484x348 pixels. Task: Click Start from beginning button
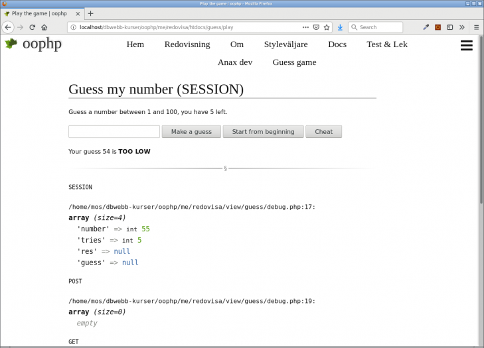click(264, 132)
